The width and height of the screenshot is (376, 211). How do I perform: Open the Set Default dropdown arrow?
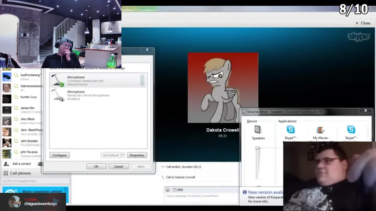[123, 155]
